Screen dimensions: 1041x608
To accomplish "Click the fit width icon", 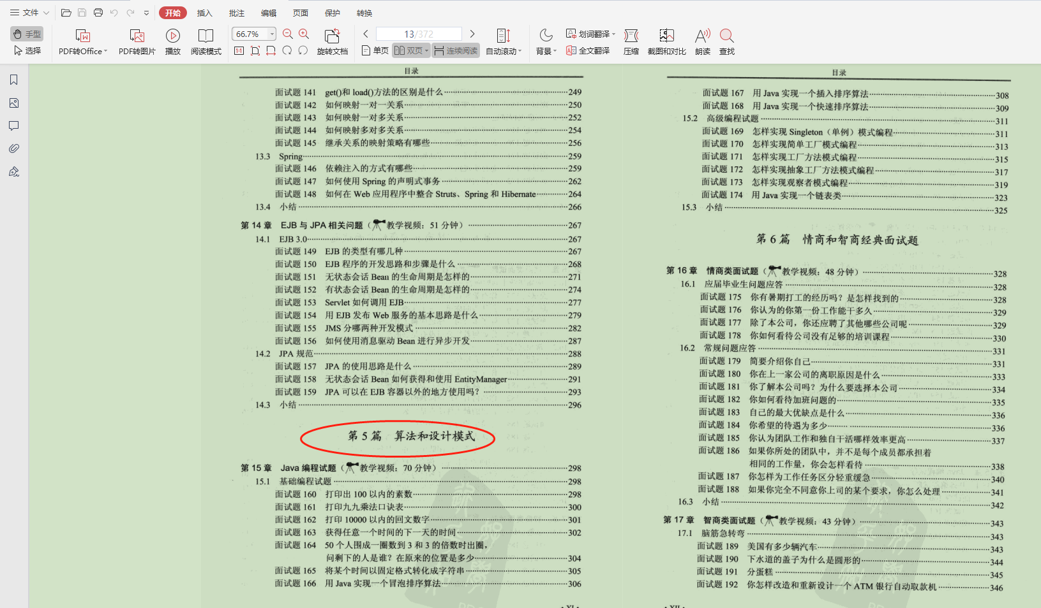I will (x=271, y=50).
